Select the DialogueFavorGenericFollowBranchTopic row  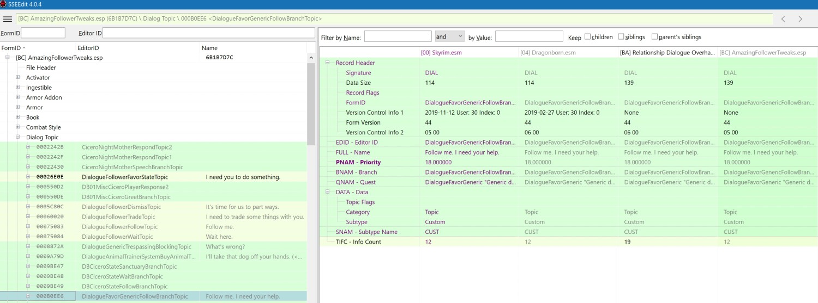point(153,296)
